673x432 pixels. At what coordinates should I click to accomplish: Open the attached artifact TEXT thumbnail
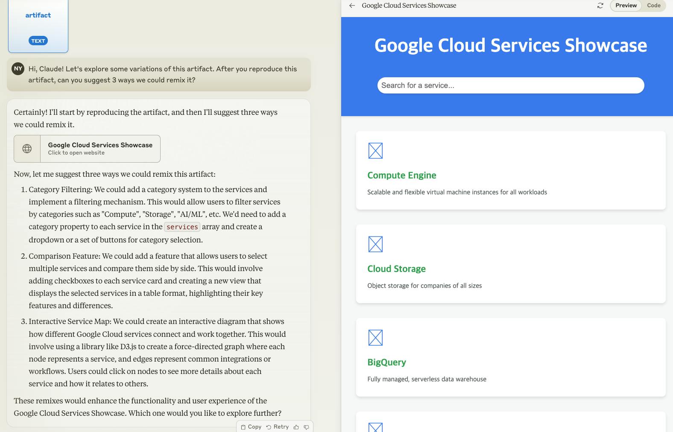(38, 26)
